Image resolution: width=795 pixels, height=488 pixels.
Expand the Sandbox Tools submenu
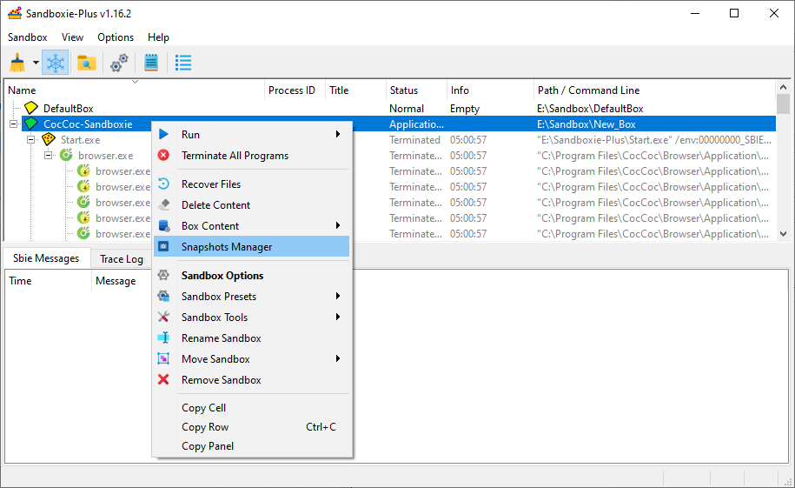click(x=252, y=318)
